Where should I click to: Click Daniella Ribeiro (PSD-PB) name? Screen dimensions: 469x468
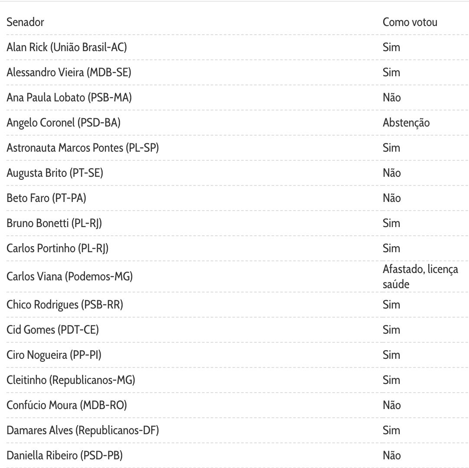[64, 455]
